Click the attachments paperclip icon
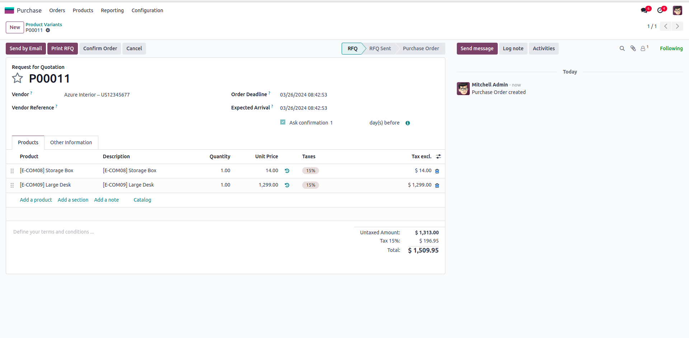Image resolution: width=689 pixels, height=338 pixels. (633, 48)
